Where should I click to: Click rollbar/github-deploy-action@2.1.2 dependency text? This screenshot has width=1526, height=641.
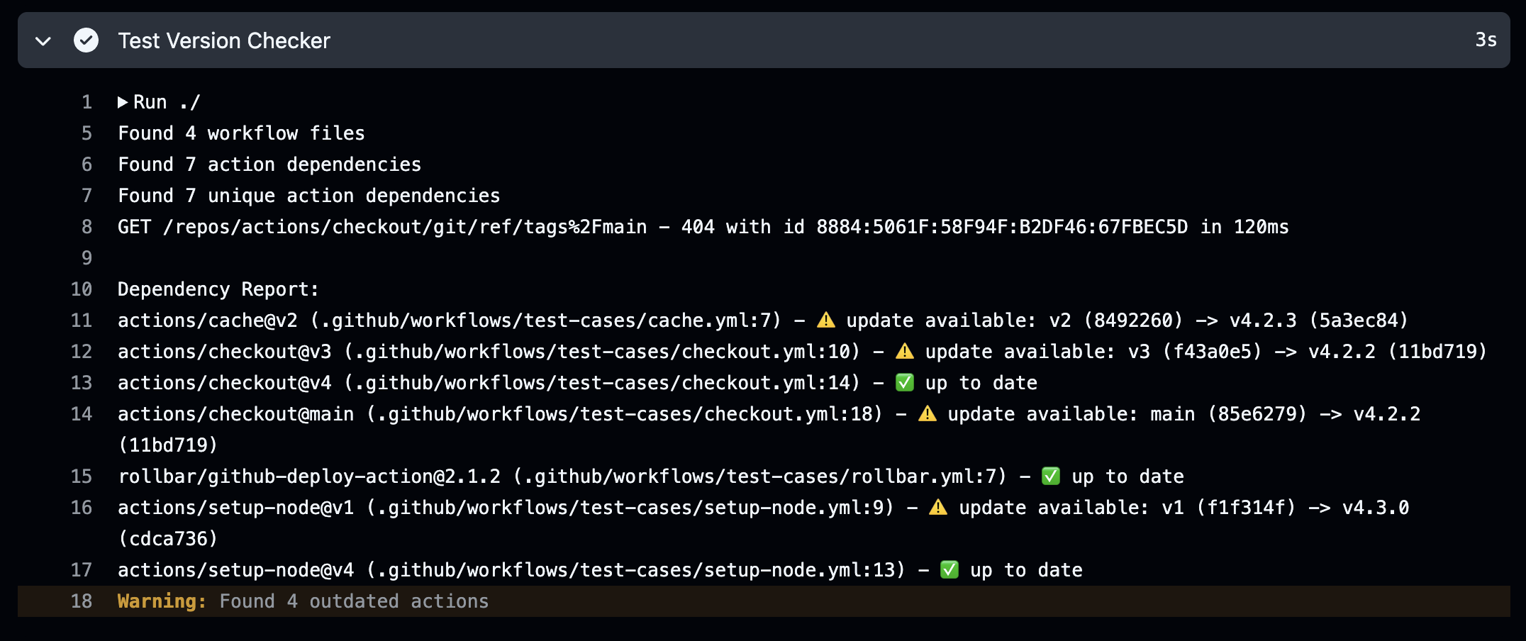pos(309,476)
